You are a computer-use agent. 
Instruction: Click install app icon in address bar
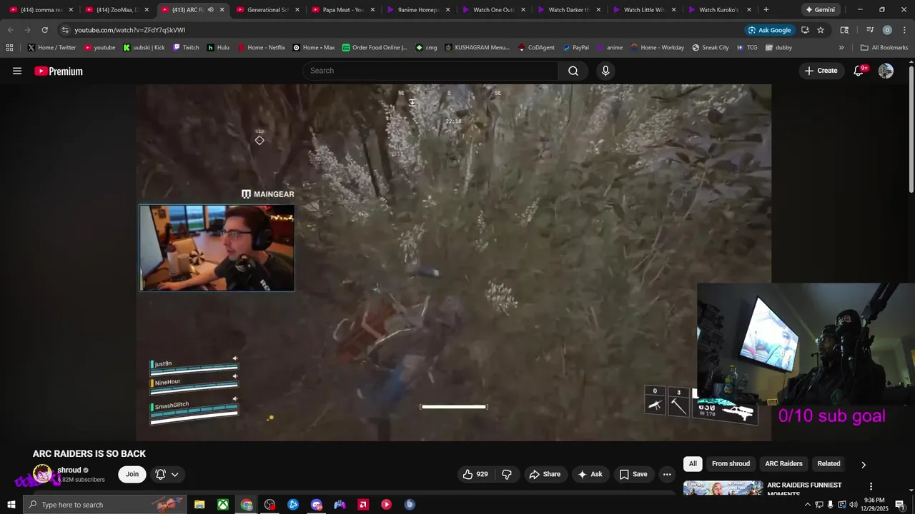click(805, 30)
